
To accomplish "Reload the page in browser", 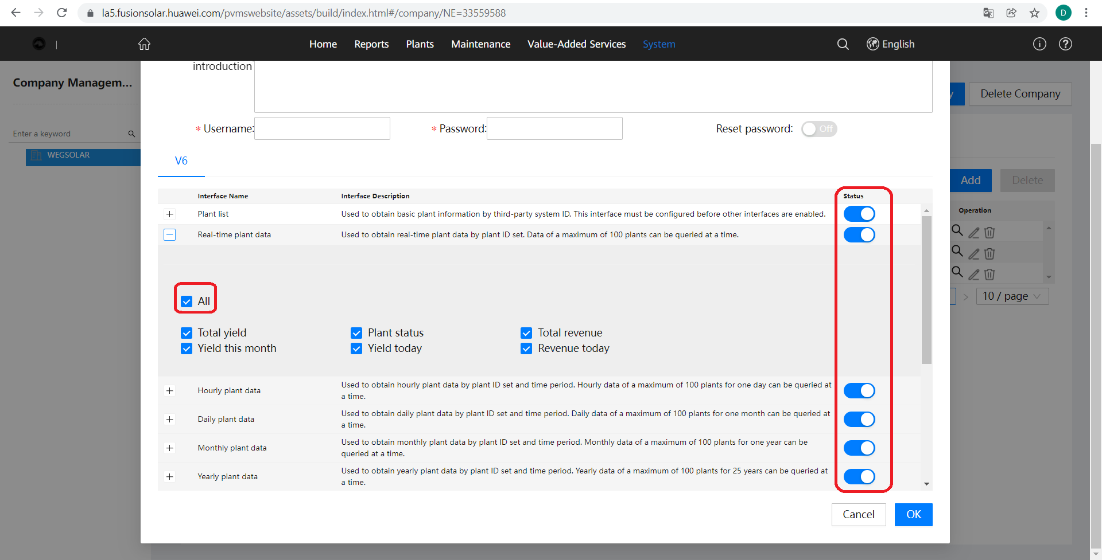I will pyautogui.click(x=62, y=13).
